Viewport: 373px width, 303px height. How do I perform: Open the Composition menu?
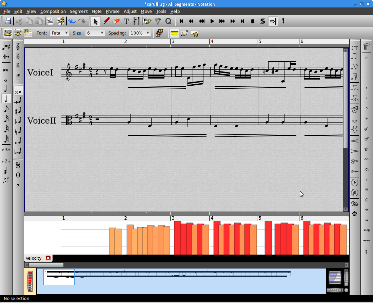53,12
